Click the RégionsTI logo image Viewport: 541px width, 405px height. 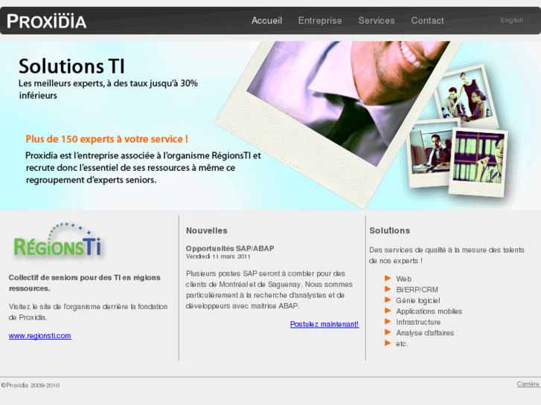57,240
